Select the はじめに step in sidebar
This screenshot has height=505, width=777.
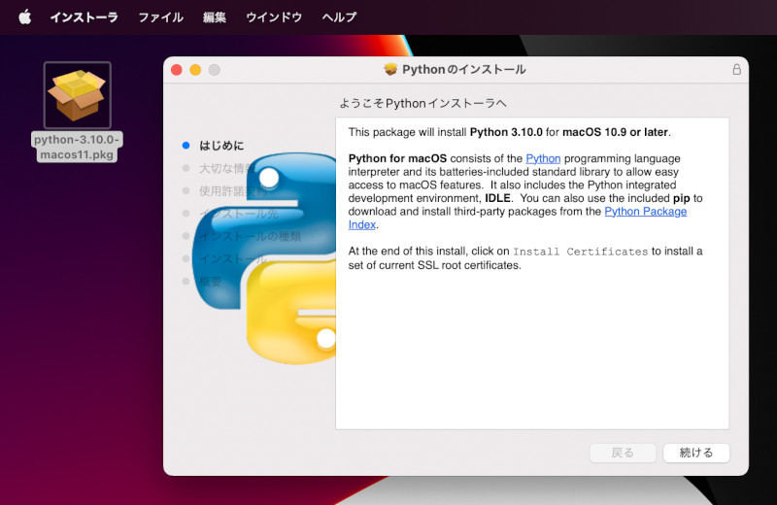point(221,146)
